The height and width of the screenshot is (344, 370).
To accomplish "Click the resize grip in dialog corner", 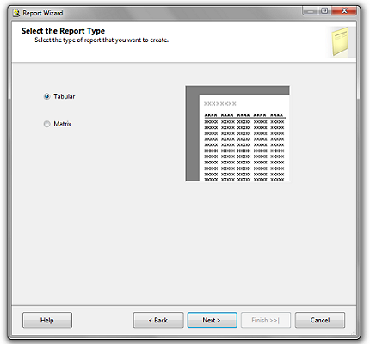I will [354, 332].
